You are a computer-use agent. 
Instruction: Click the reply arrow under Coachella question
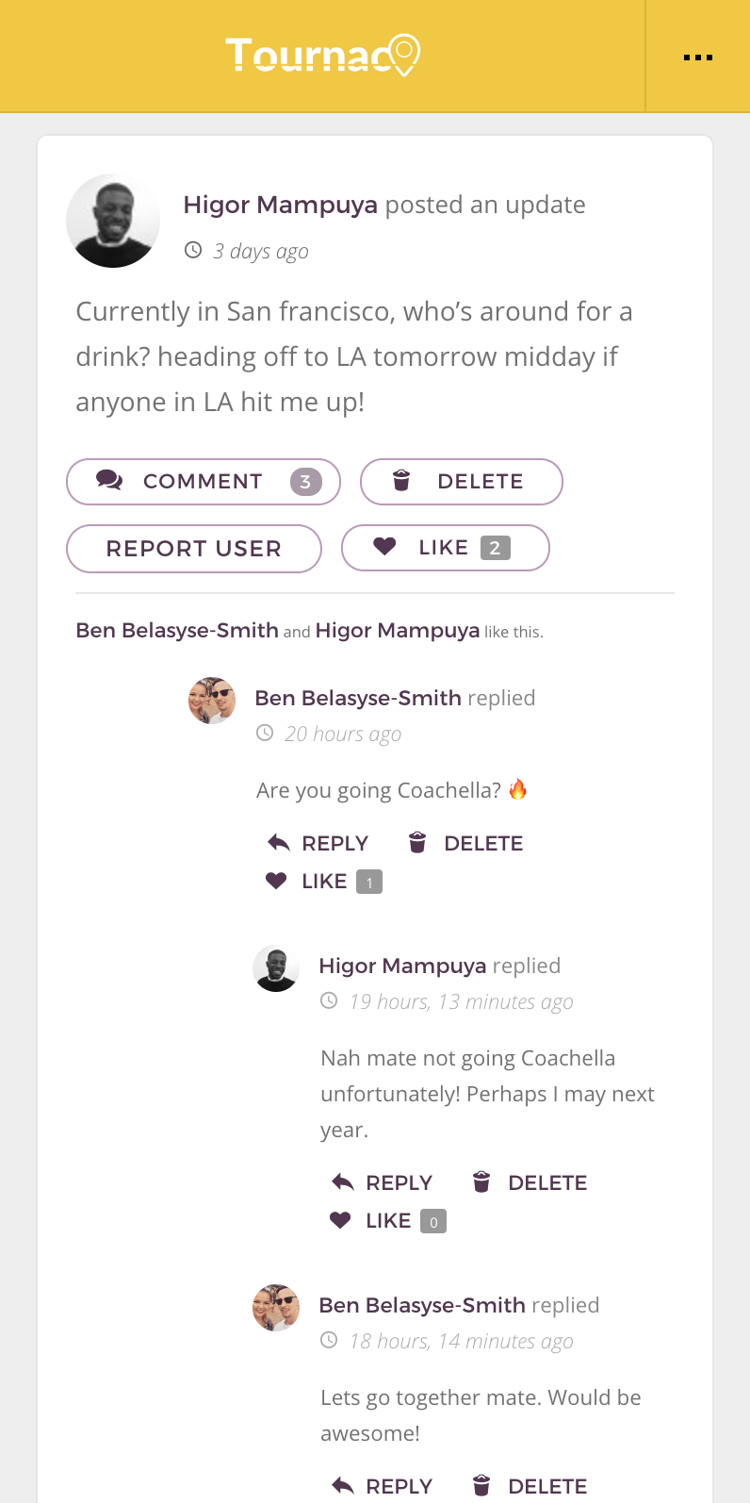coord(278,843)
